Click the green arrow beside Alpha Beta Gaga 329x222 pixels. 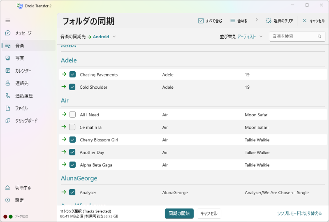point(64,164)
